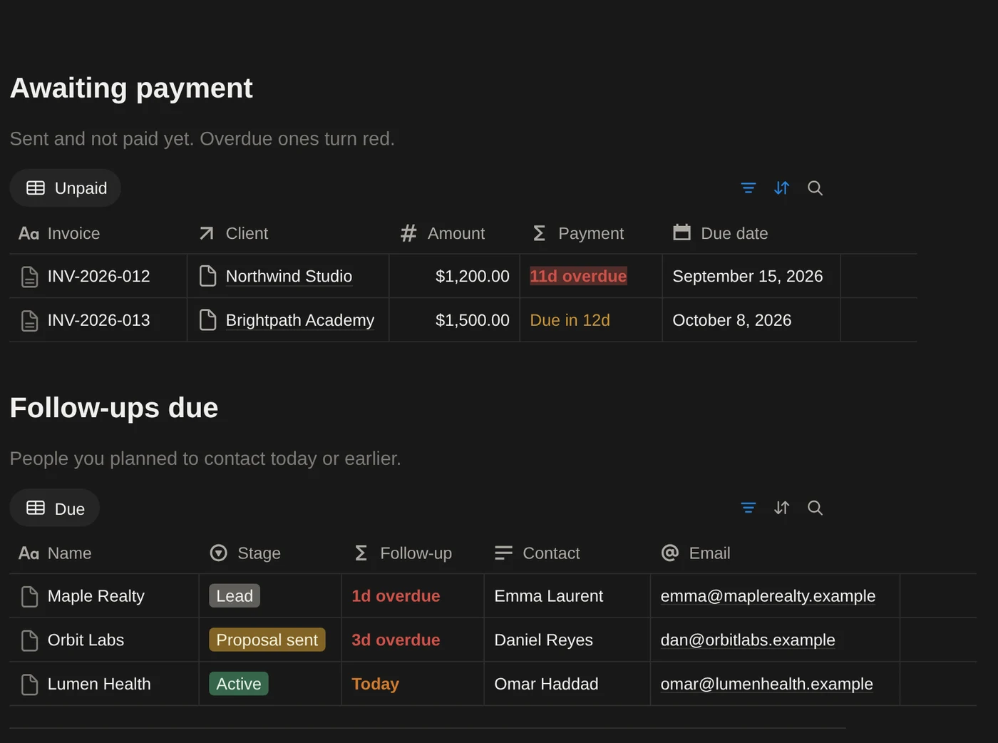Open the dan@orbitlabs.example email link
This screenshot has height=743, width=998.
pos(748,640)
